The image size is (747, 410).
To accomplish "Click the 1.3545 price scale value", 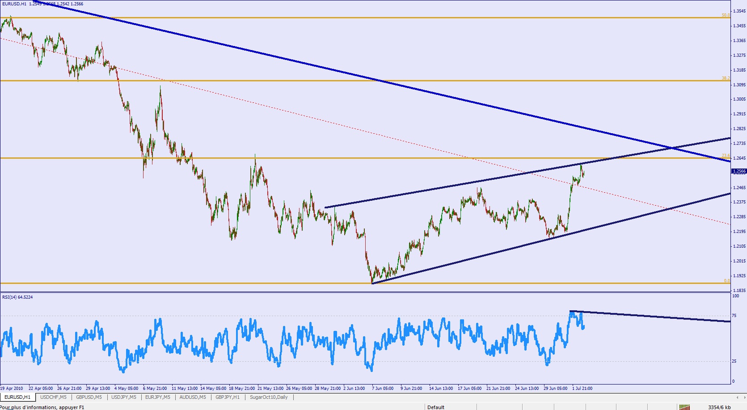I will [x=739, y=11].
